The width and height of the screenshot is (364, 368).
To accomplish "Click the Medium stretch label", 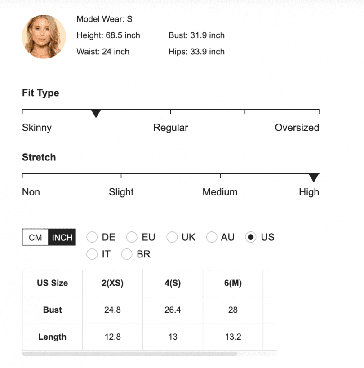I will 220,192.
